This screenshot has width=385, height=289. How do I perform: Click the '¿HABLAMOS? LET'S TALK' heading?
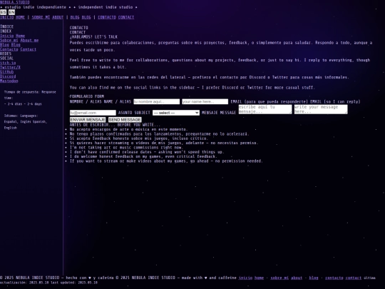(93, 37)
